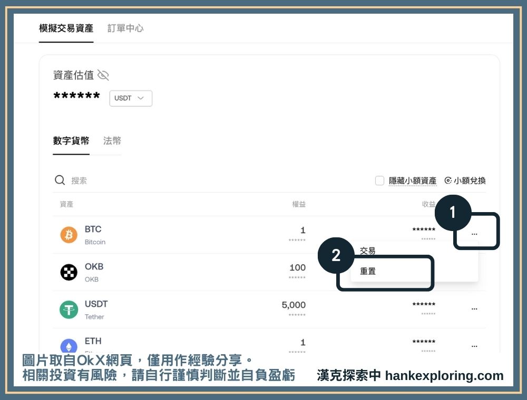Click the Tether coin icon
This screenshot has height=400, width=527.
click(x=69, y=309)
